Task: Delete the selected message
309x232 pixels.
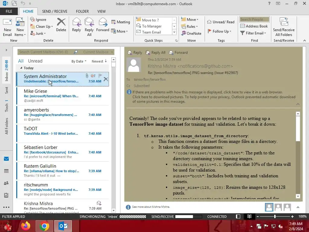Action: (x=61, y=25)
